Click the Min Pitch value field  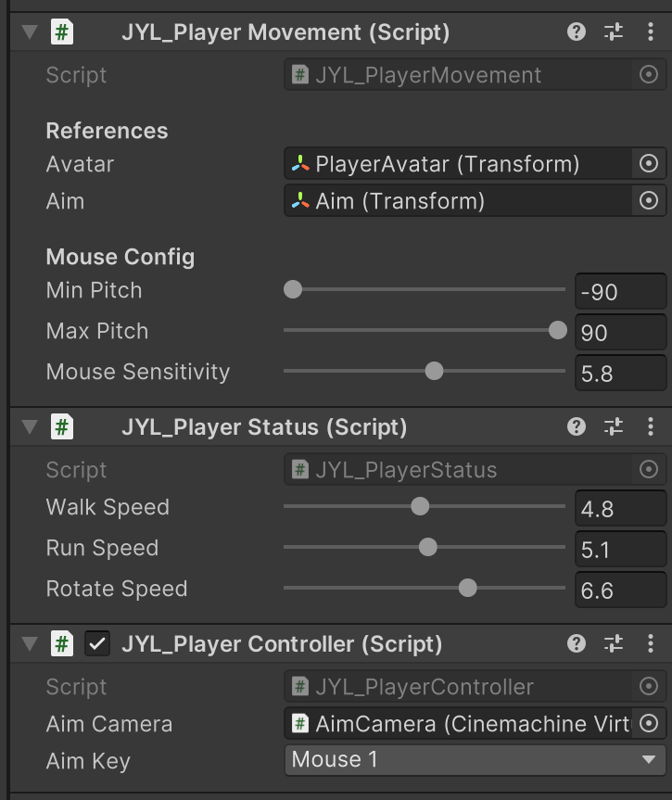pos(619,292)
